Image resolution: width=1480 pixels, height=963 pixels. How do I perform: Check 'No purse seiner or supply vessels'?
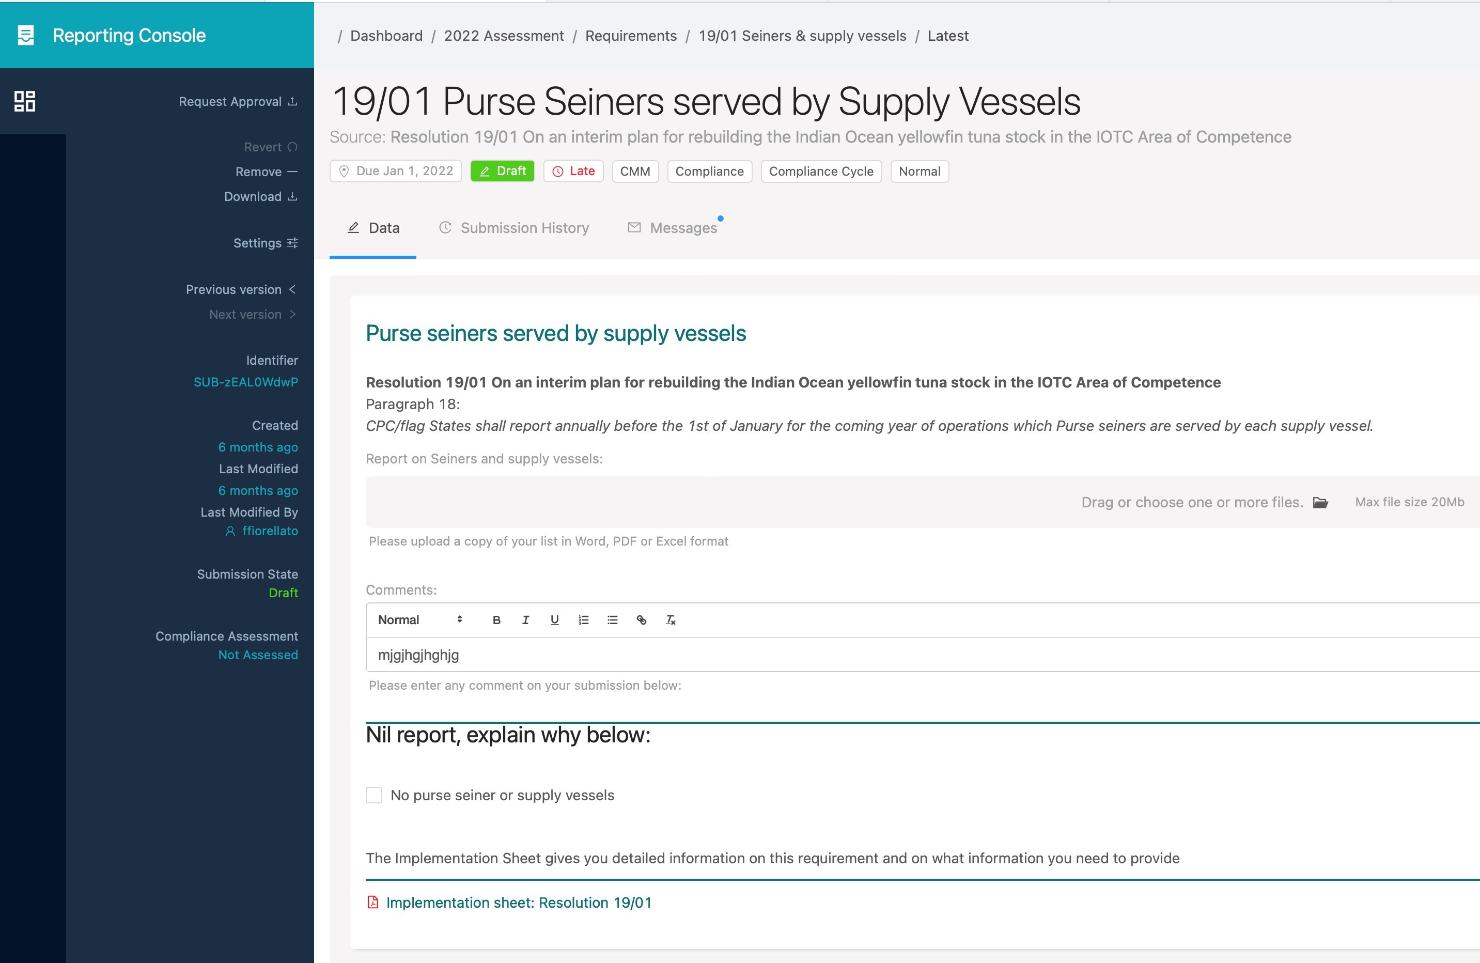tap(373, 795)
